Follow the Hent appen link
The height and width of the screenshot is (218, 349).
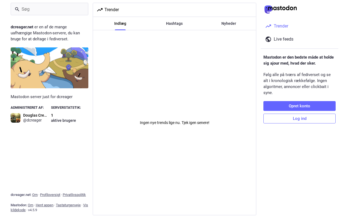tap(44, 205)
